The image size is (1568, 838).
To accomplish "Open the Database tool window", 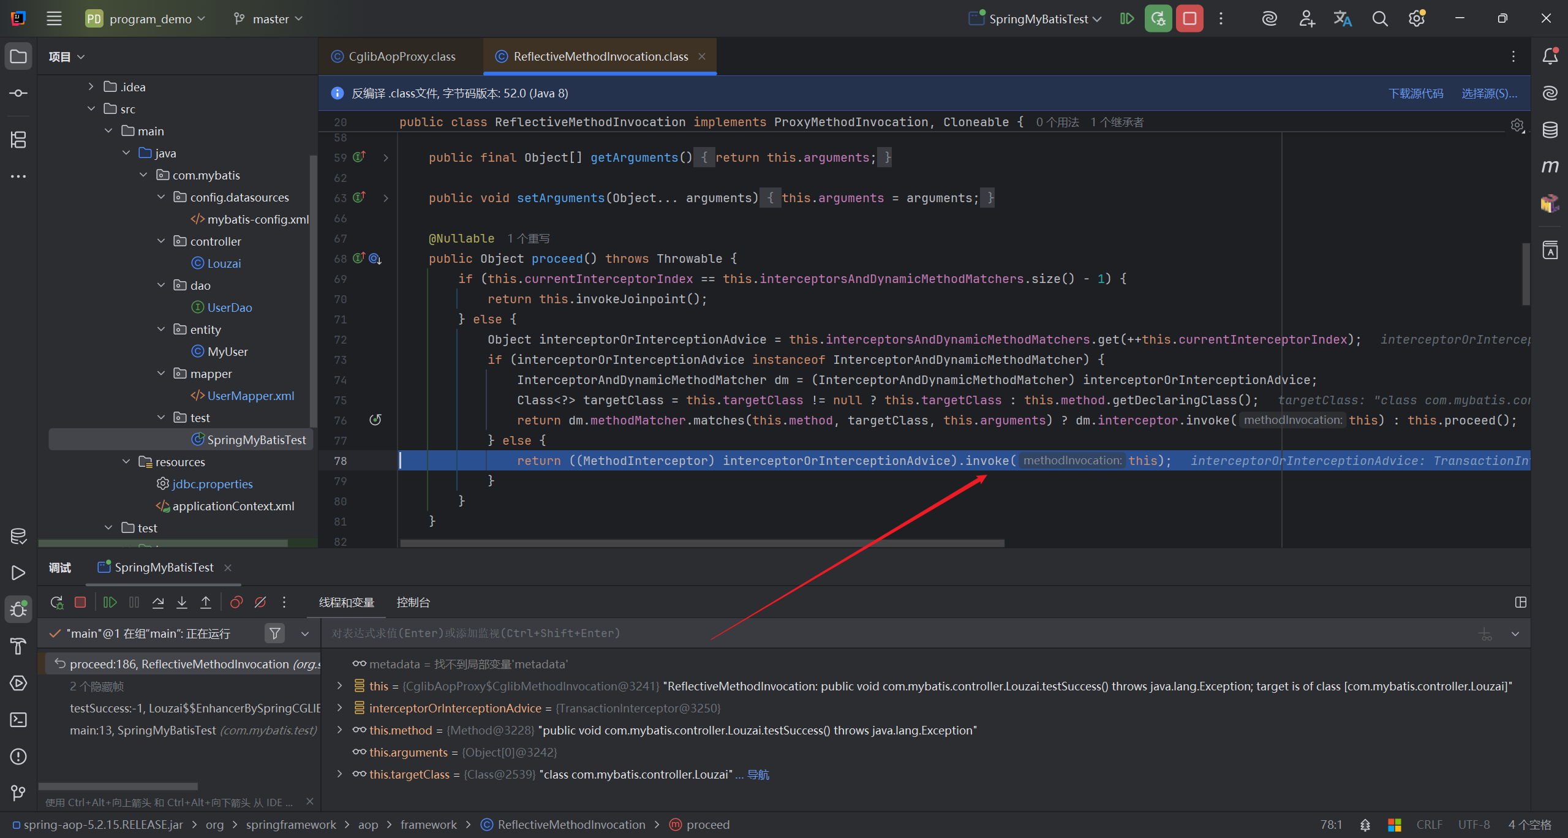I will click(x=1550, y=130).
